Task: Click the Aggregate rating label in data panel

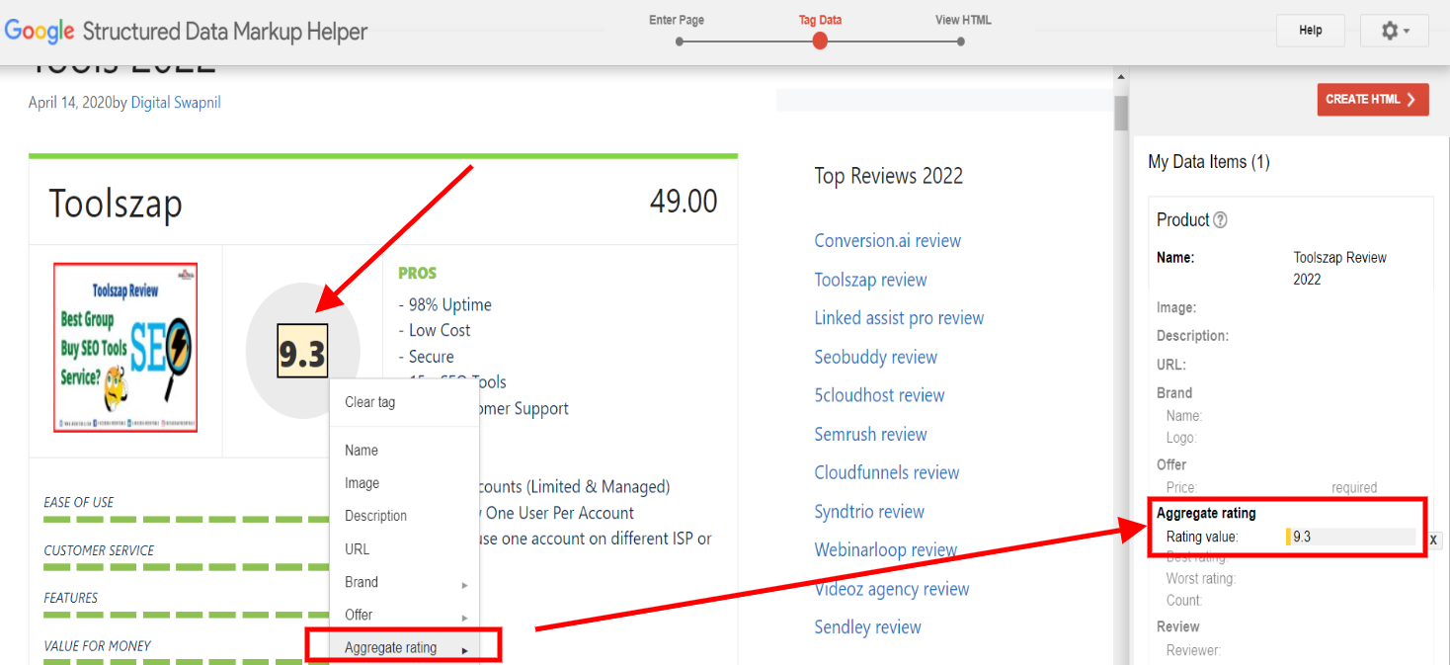Action: 1206,514
